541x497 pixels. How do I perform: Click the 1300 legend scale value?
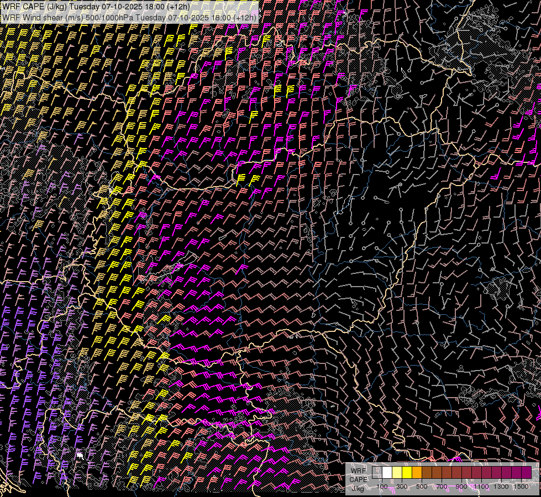[501, 487]
